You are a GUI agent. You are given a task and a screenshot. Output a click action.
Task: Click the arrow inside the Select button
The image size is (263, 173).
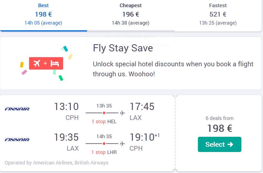pyautogui.click(x=230, y=144)
